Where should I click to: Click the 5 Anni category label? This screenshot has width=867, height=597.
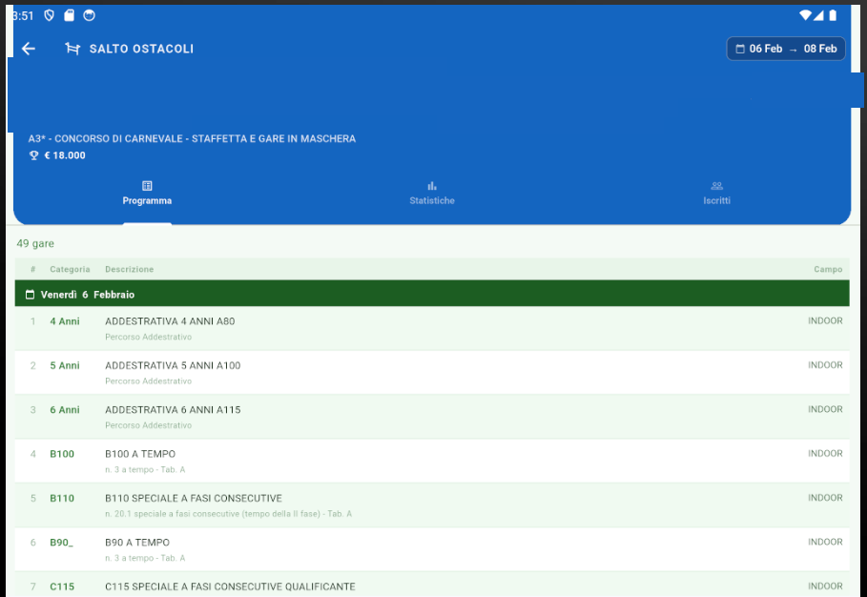tap(65, 365)
